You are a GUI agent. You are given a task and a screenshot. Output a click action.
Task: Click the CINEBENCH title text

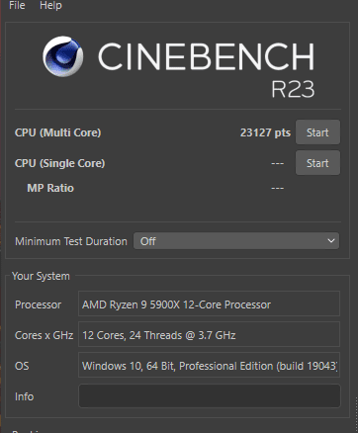click(206, 56)
